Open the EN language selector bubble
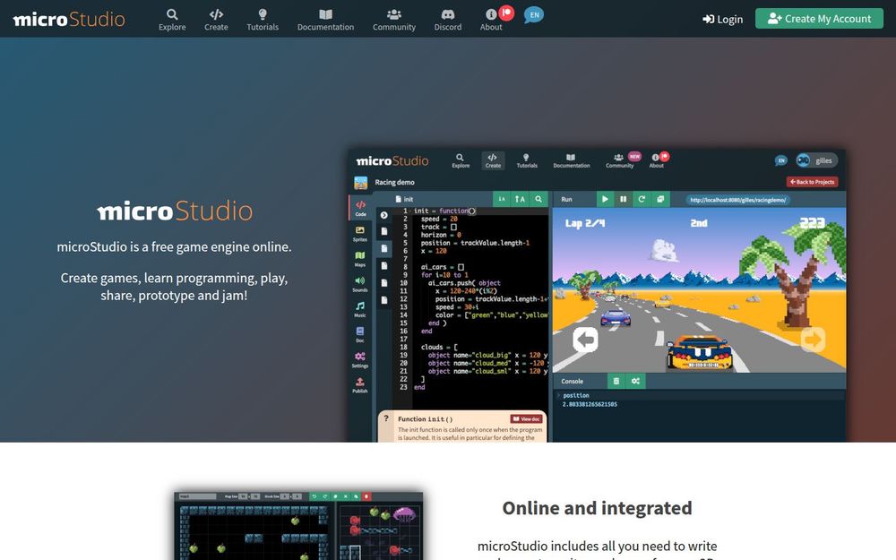 click(534, 15)
